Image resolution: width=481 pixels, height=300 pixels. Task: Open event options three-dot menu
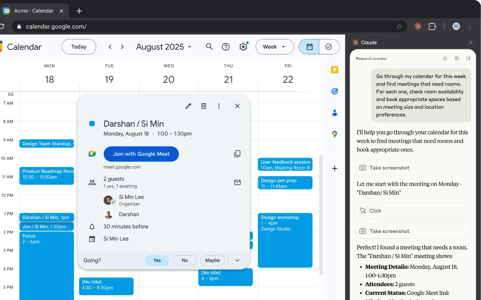(x=219, y=106)
